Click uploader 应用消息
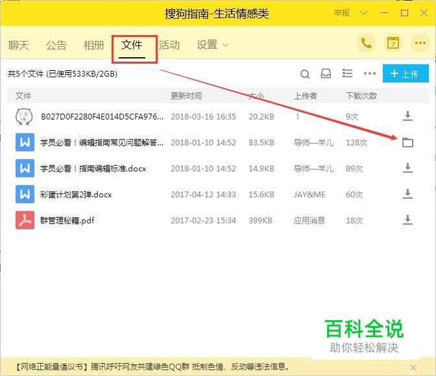 click(x=309, y=220)
